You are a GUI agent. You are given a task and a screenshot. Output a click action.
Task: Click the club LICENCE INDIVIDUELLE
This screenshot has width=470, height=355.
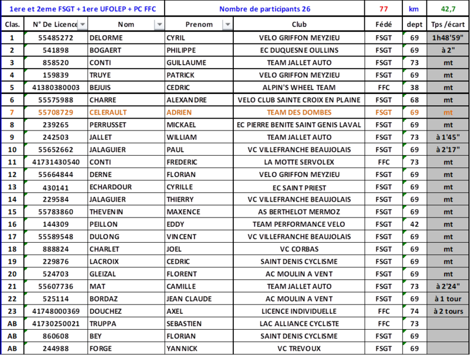[299, 312]
